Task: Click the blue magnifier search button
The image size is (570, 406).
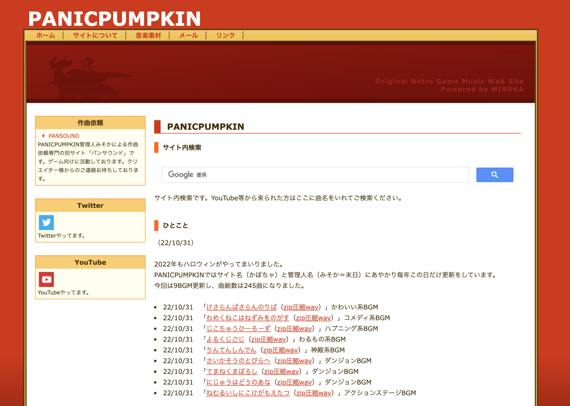Action: (494, 174)
